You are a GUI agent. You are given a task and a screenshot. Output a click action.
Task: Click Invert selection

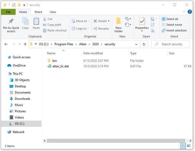[174, 30]
